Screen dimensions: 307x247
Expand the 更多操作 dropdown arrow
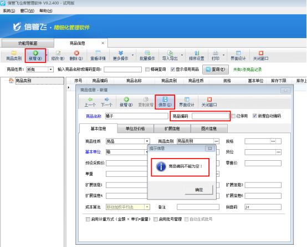(133, 55)
